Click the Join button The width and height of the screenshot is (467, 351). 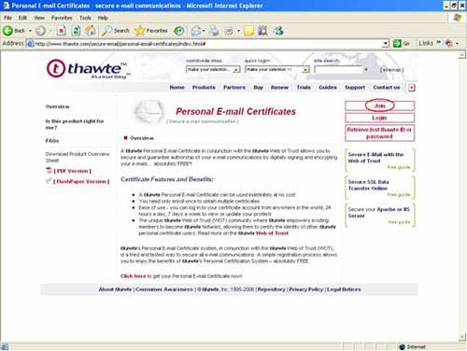[x=379, y=105]
